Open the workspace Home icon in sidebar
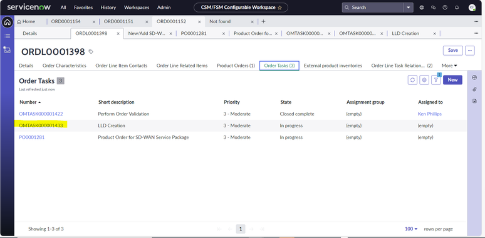The image size is (485, 238). pos(8,22)
